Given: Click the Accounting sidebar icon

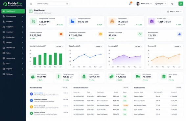Looking at the screenshot, I should (x=4, y=58).
